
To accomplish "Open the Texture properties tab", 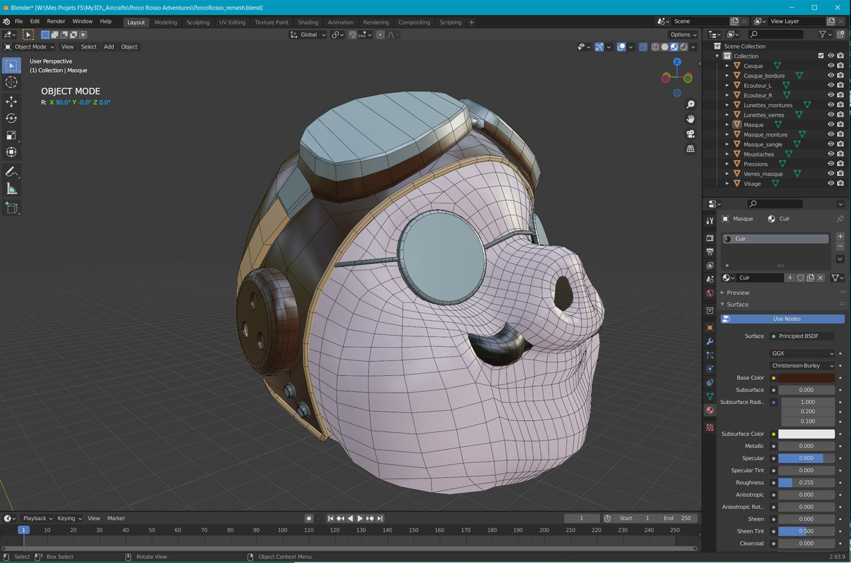I will click(x=710, y=427).
